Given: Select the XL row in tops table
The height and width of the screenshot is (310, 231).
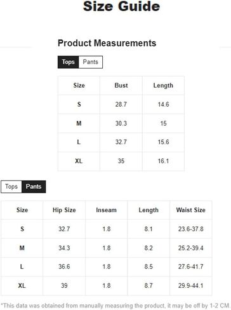Looking at the screenshot, I should click(x=121, y=161).
